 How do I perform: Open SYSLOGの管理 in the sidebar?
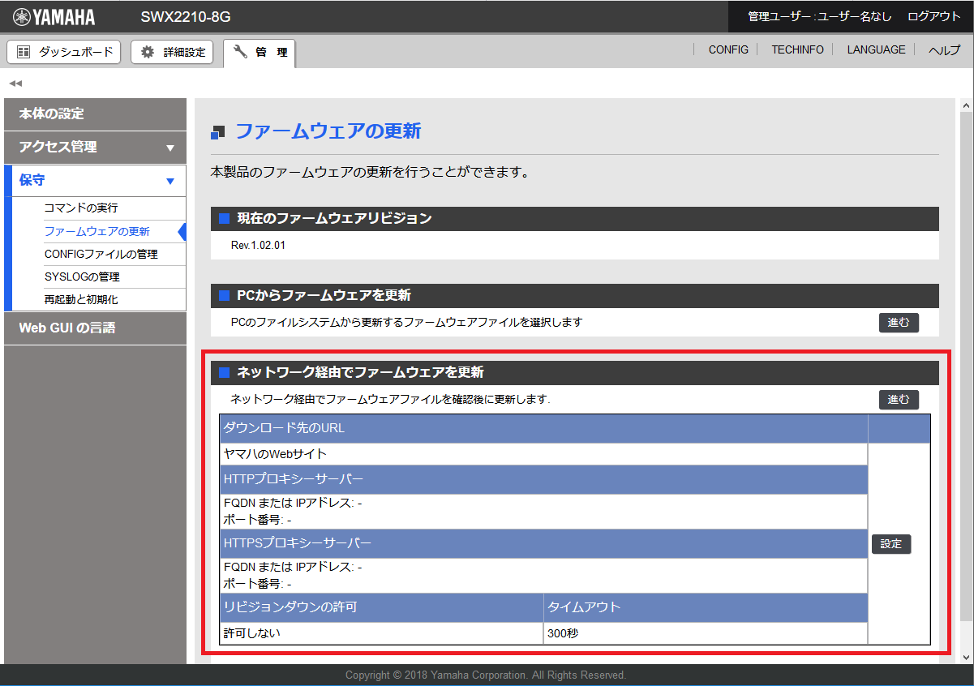(x=82, y=277)
